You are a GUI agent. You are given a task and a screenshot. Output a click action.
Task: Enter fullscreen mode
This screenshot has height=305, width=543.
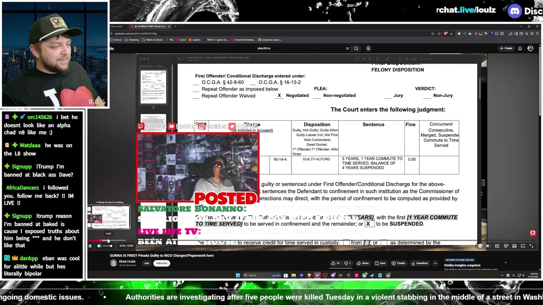(532, 246)
